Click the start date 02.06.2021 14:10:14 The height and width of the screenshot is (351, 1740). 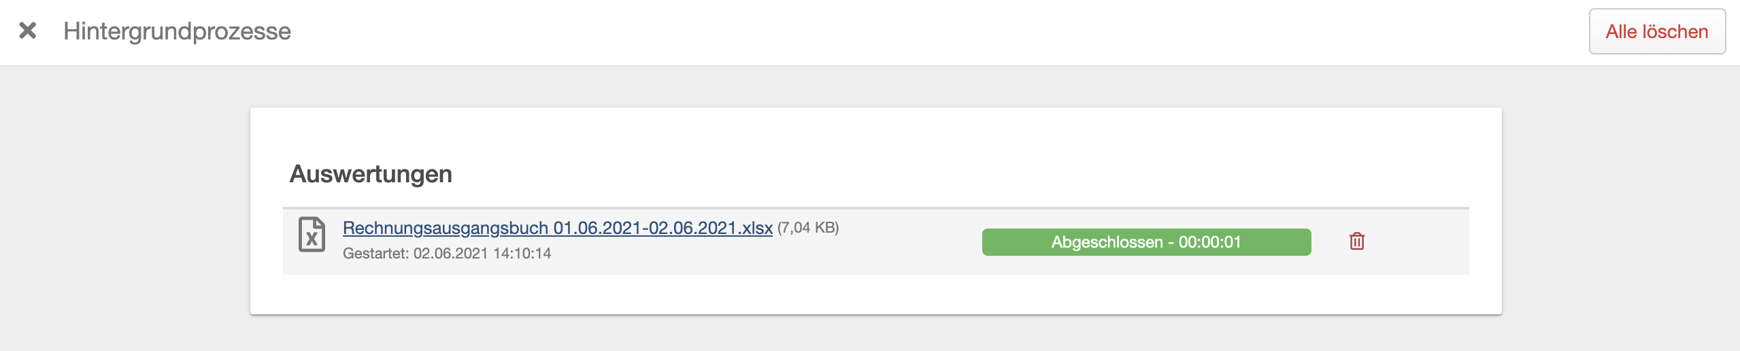(482, 254)
